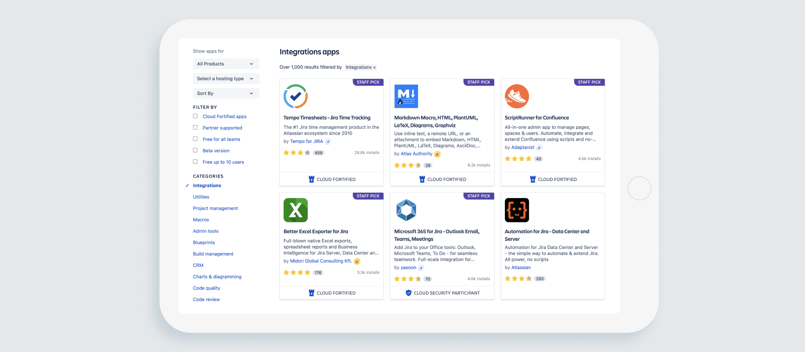
Task: Click the checkmark beside Integrations category
Action: point(187,186)
